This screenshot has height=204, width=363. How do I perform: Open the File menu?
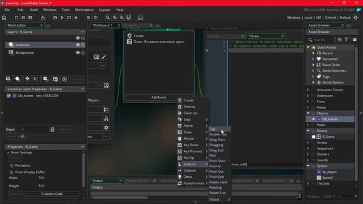(7, 10)
